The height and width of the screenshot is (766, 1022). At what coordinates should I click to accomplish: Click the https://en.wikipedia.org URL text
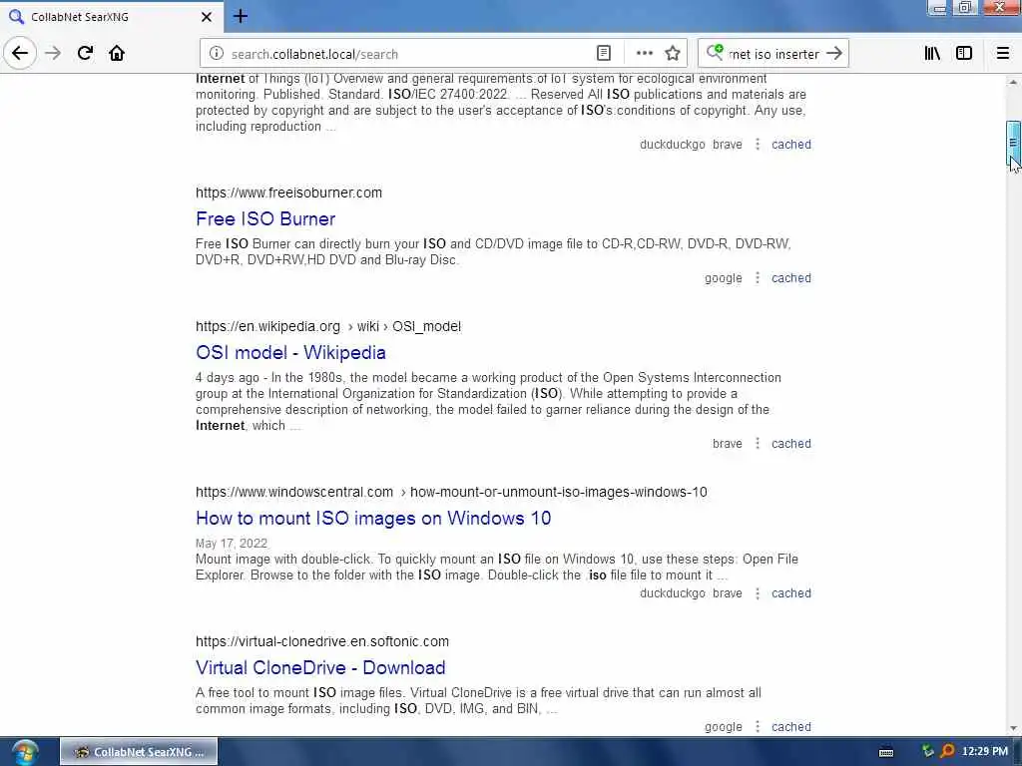coord(267,326)
